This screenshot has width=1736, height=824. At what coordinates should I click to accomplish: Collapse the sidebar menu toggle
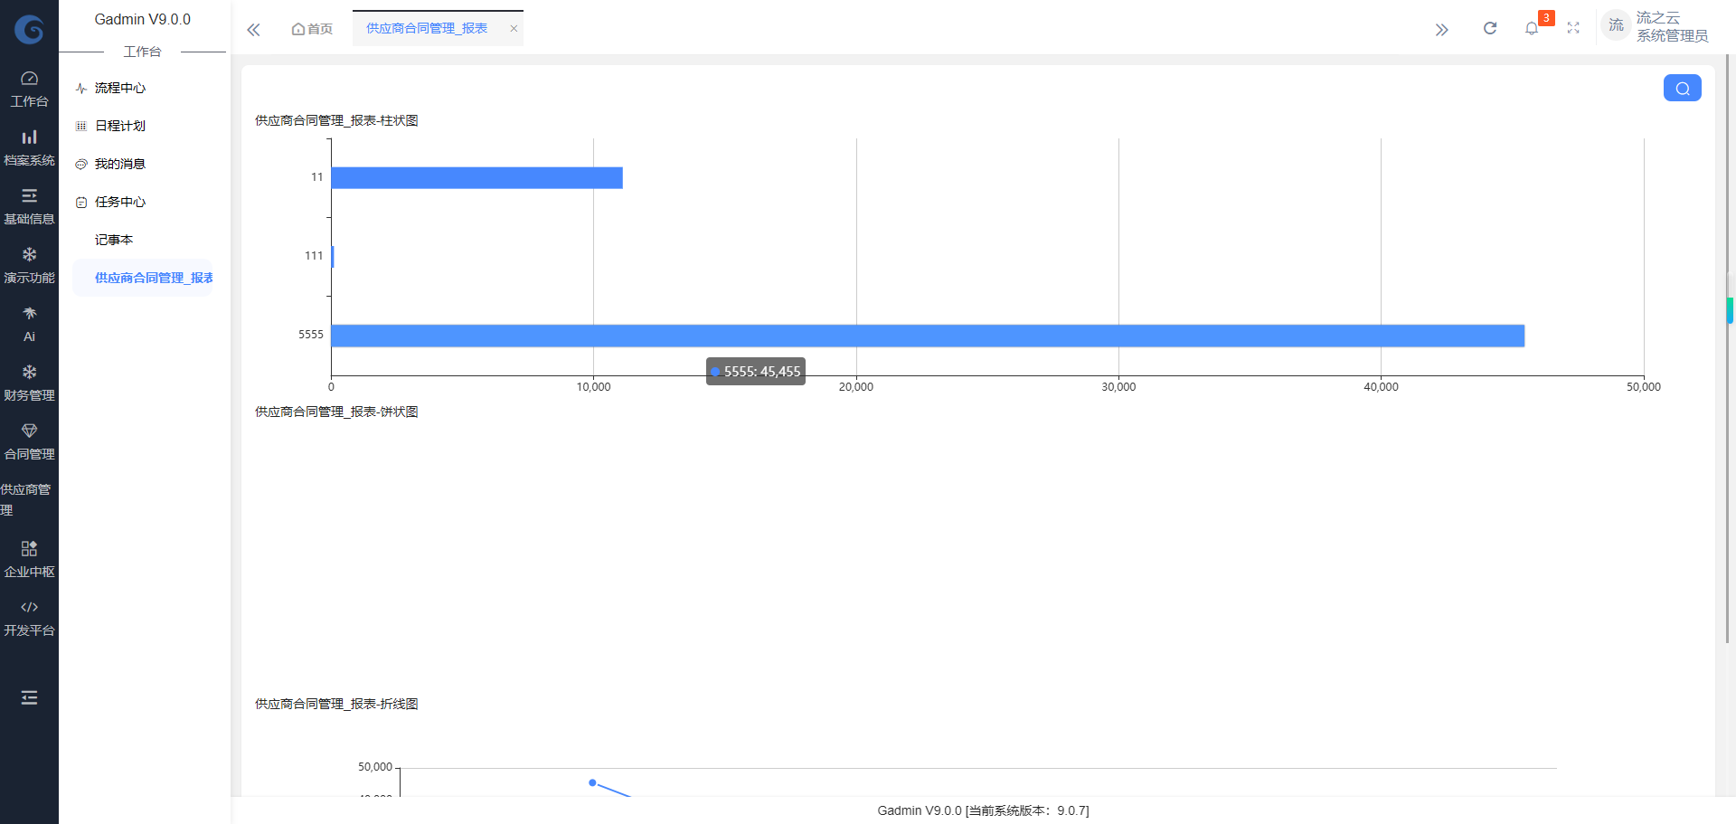[29, 697]
